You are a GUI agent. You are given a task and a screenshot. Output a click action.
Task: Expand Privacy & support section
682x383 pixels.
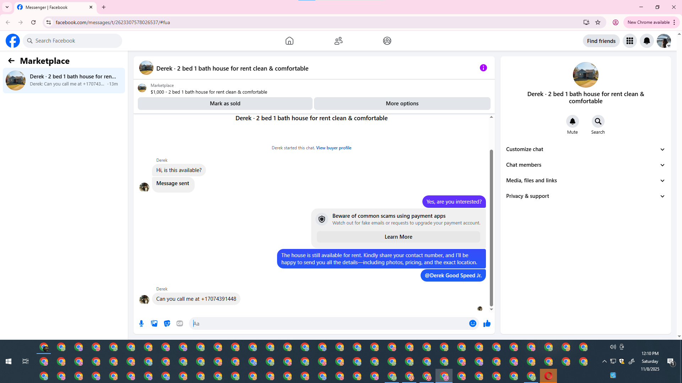585,196
